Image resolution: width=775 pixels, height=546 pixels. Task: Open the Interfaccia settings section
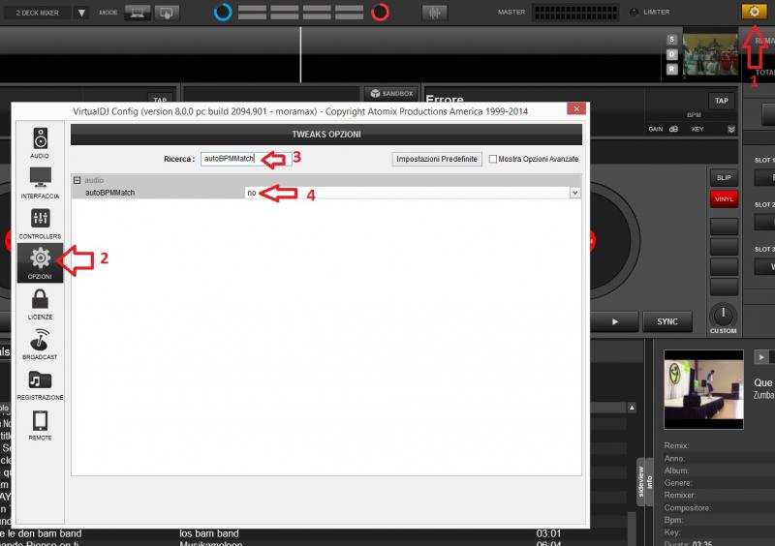pos(40,183)
